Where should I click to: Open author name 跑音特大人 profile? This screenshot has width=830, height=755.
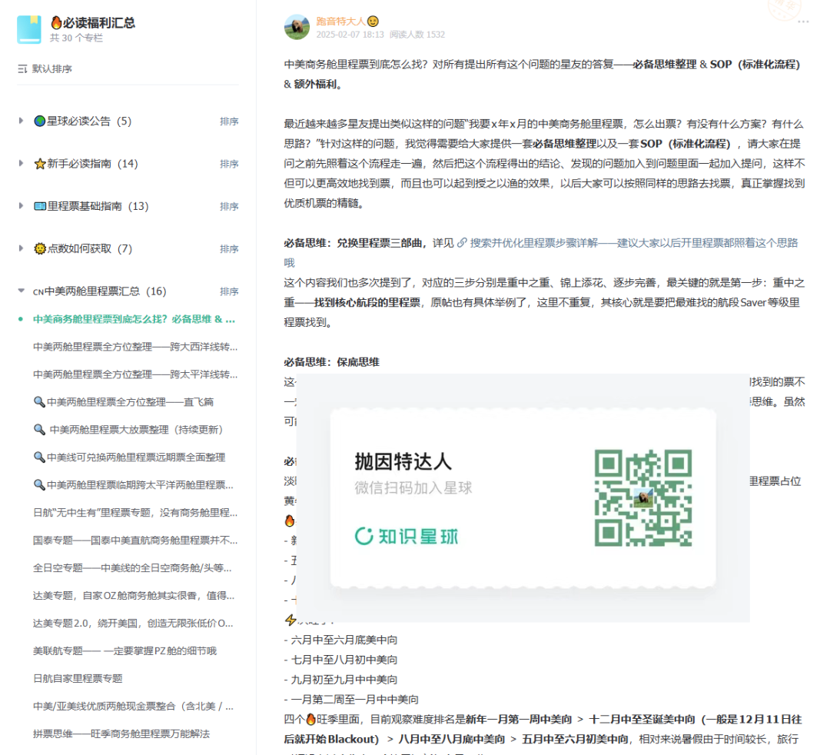341,22
